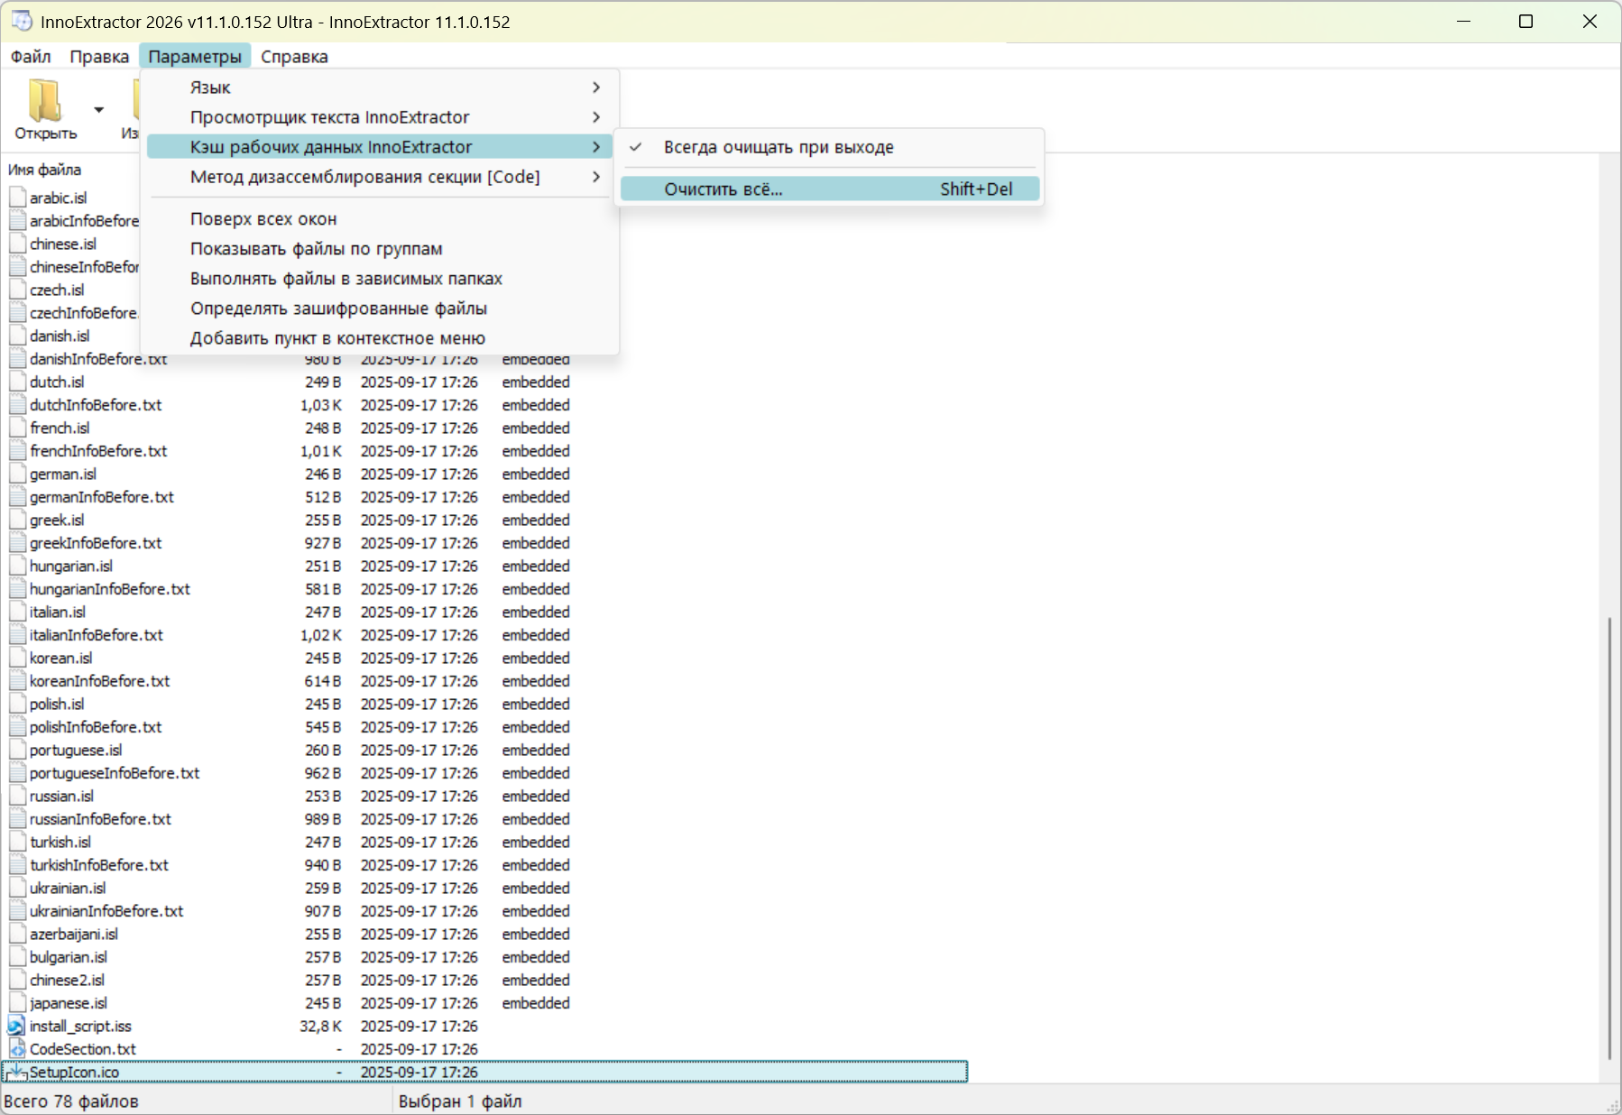
Task: Select the french.isl file name
Action: pos(60,428)
